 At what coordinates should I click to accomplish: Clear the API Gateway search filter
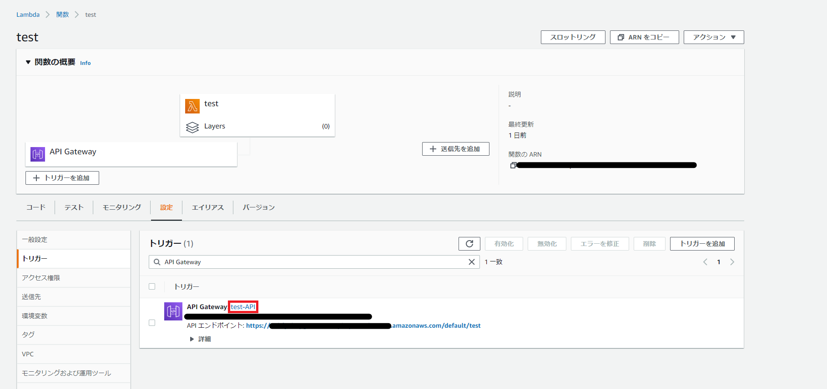coord(472,262)
